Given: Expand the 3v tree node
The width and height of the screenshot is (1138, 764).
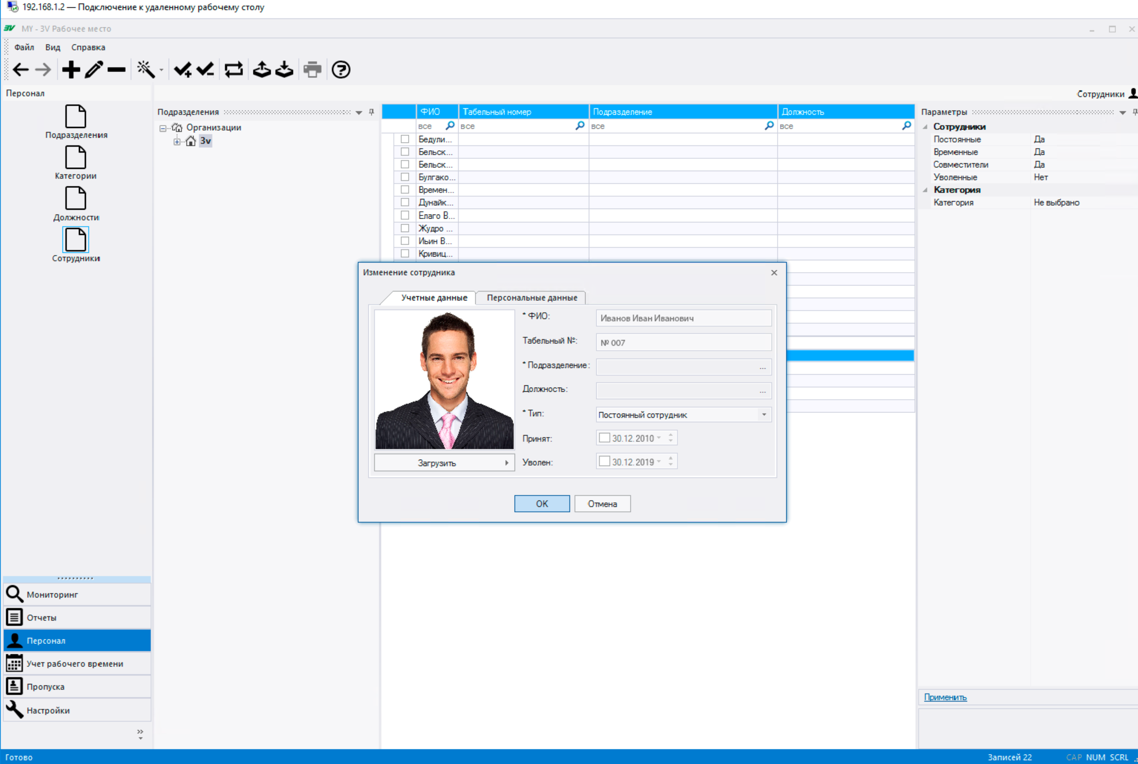Looking at the screenshot, I should pos(177,142).
